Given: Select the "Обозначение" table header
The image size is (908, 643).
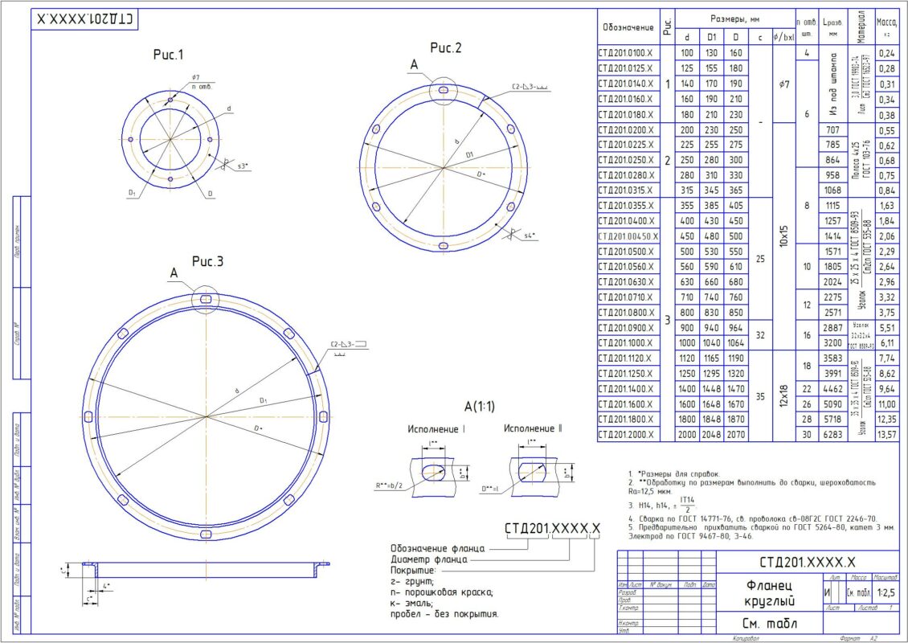Looking at the screenshot, I should (x=628, y=27).
